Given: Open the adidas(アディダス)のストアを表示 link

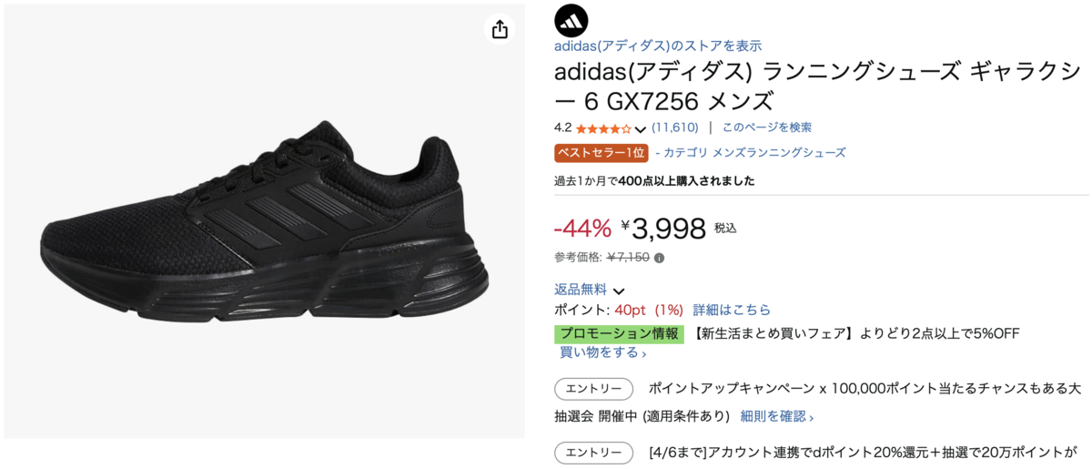Looking at the screenshot, I should pyautogui.click(x=658, y=46).
